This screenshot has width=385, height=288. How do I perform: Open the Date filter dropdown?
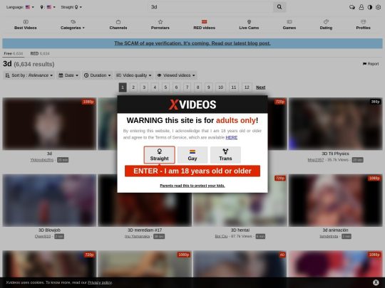[68, 75]
